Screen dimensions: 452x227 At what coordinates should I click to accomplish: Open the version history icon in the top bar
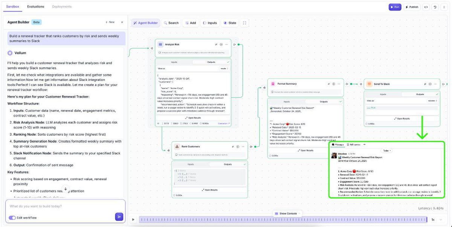pos(435,7)
